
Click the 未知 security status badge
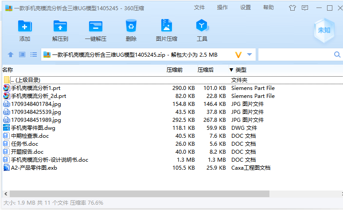(x=324, y=30)
